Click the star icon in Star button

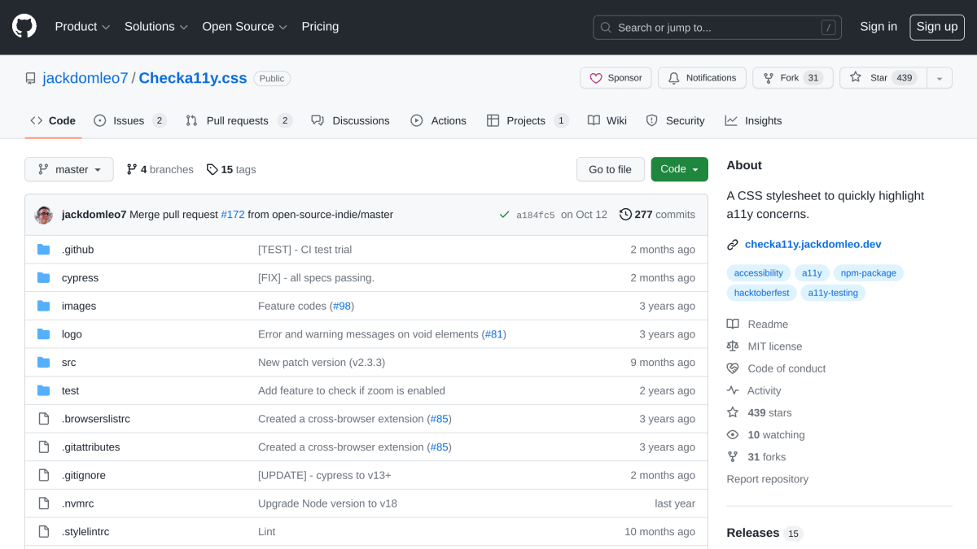click(x=856, y=77)
